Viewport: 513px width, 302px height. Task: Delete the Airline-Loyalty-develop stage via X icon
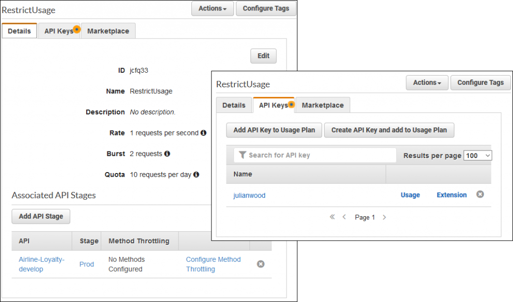click(x=261, y=264)
